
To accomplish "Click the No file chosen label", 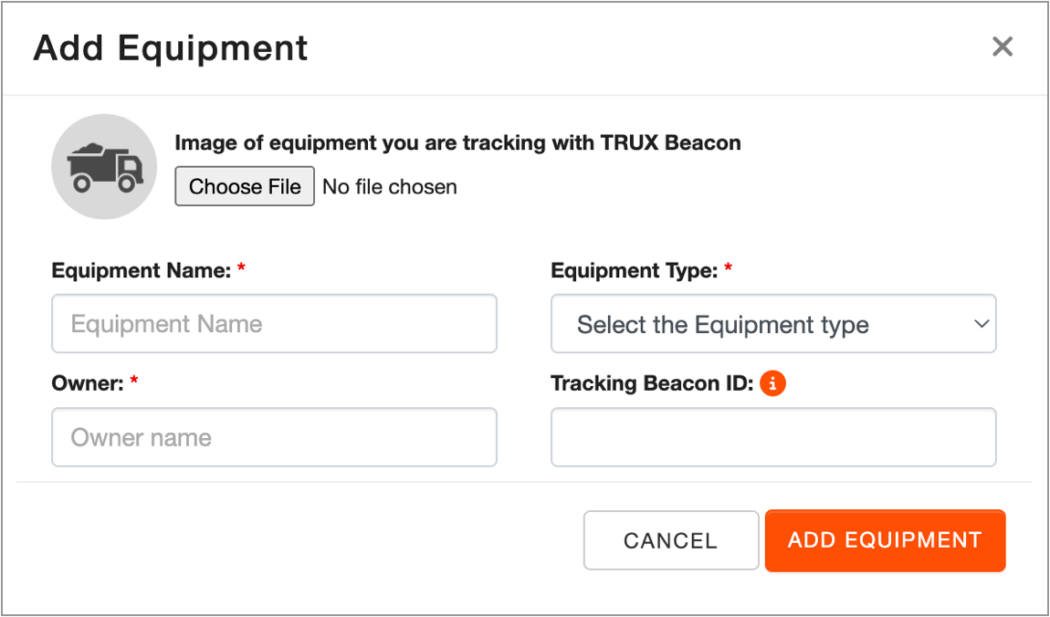I will 389,186.
